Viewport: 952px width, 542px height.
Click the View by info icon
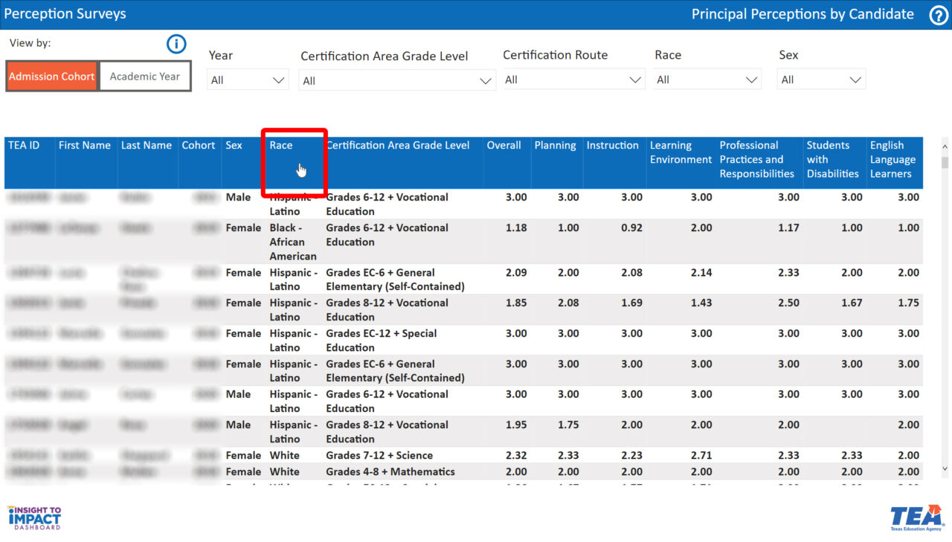[x=176, y=45]
